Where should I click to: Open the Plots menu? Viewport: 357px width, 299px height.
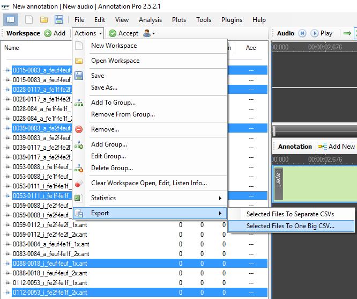point(179,20)
